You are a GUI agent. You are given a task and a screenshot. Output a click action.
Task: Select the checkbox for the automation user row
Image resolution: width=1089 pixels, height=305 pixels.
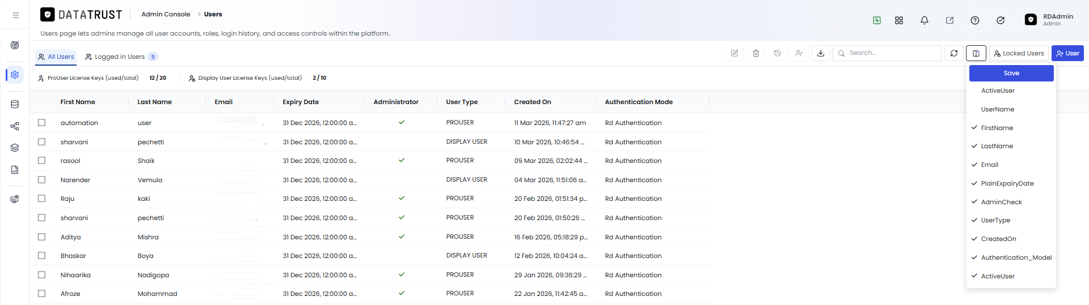(x=41, y=122)
